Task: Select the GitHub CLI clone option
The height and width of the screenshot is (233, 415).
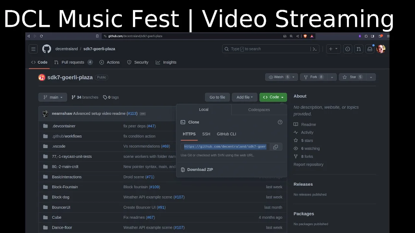Action: [x=226, y=134]
